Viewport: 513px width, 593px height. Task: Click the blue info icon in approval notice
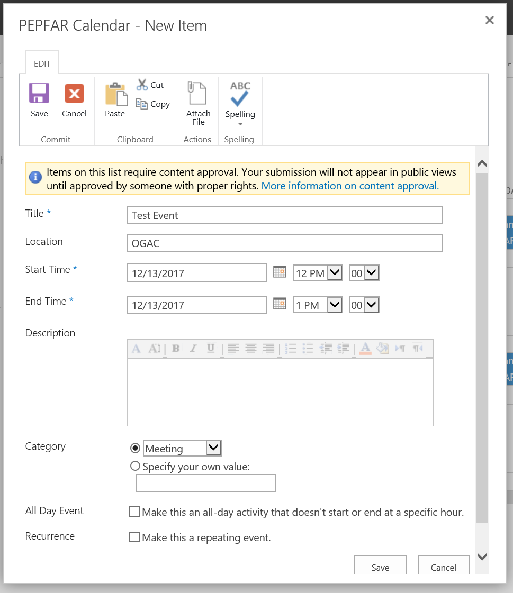[x=35, y=177]
